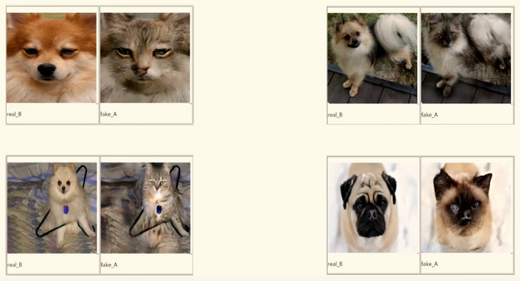Click real_B label under the orange Pomeranian

coord(14,114)
